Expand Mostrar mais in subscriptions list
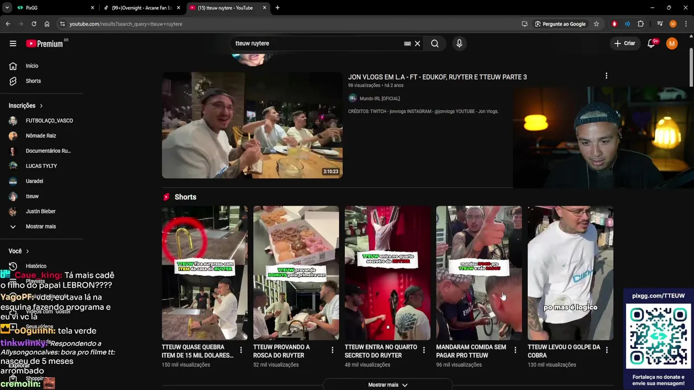The width and height of the screenshot is (694, 390). [41, 226]
